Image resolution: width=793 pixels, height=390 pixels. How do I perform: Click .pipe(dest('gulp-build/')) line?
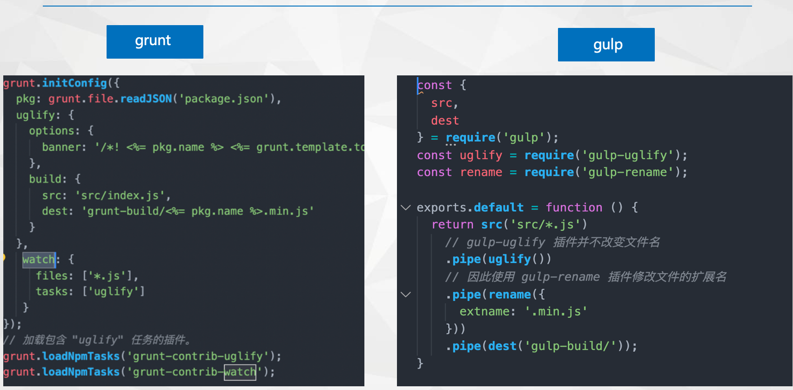(542, 346)
